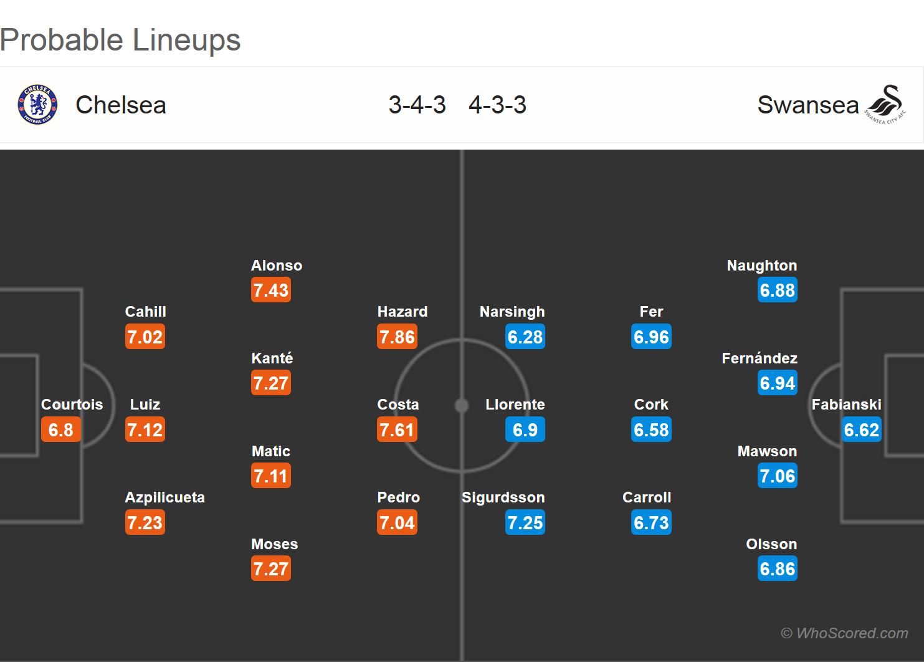This screenshot has width=924, height=662.
Task: Select player name Costa
Action: pyautogui.click(x=398, y=405)
